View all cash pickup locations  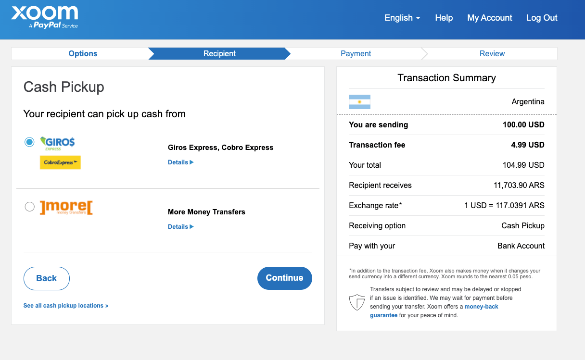(x=65, y=305)
